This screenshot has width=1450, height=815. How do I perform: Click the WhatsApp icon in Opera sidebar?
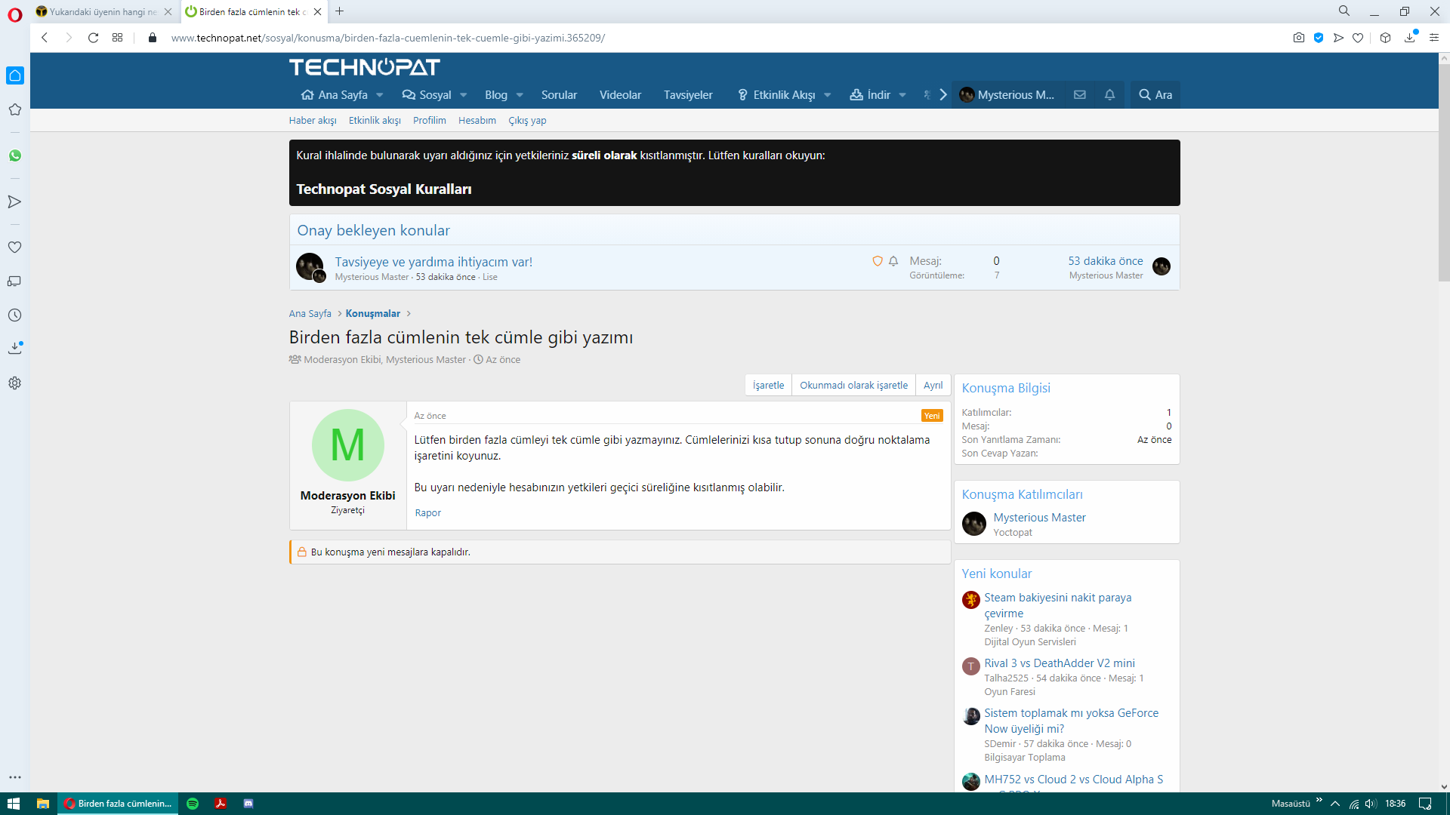(x=14, y=155)
